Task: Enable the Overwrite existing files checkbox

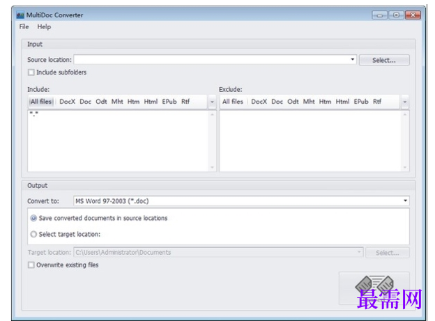Action: [31, 265]
